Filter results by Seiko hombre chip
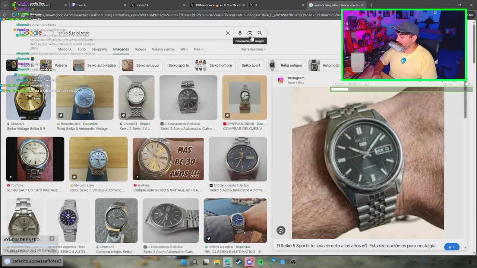This screenshot has width=477, height=268. point(215,65)
